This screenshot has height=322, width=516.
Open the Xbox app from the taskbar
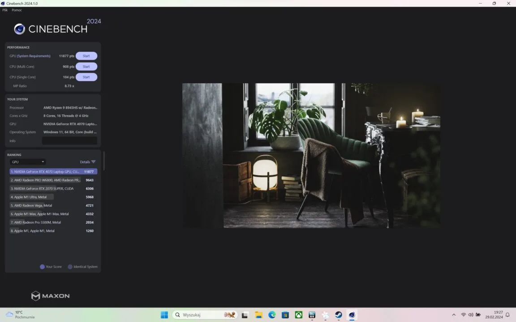[x=298, y=315]
